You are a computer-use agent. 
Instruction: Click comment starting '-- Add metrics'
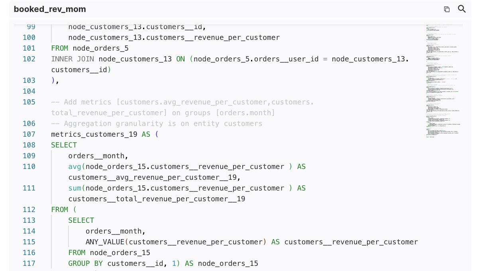pos(183,107)
